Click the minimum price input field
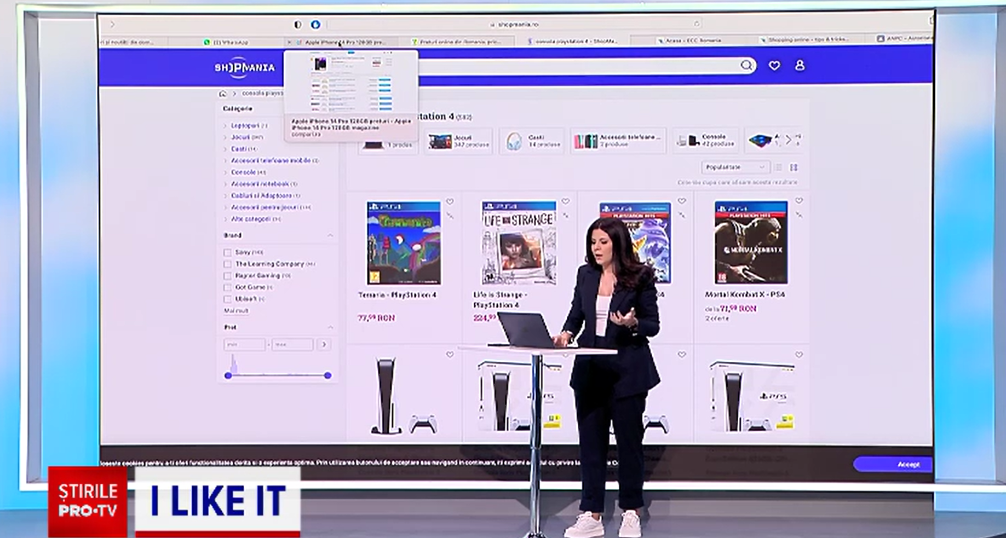1006x538 pixels. [x=244, y=344]
